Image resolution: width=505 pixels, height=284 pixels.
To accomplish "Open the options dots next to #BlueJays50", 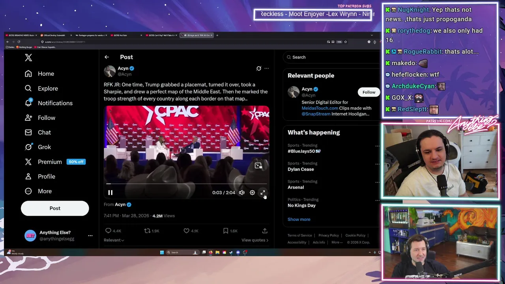I will pos(377,146).
